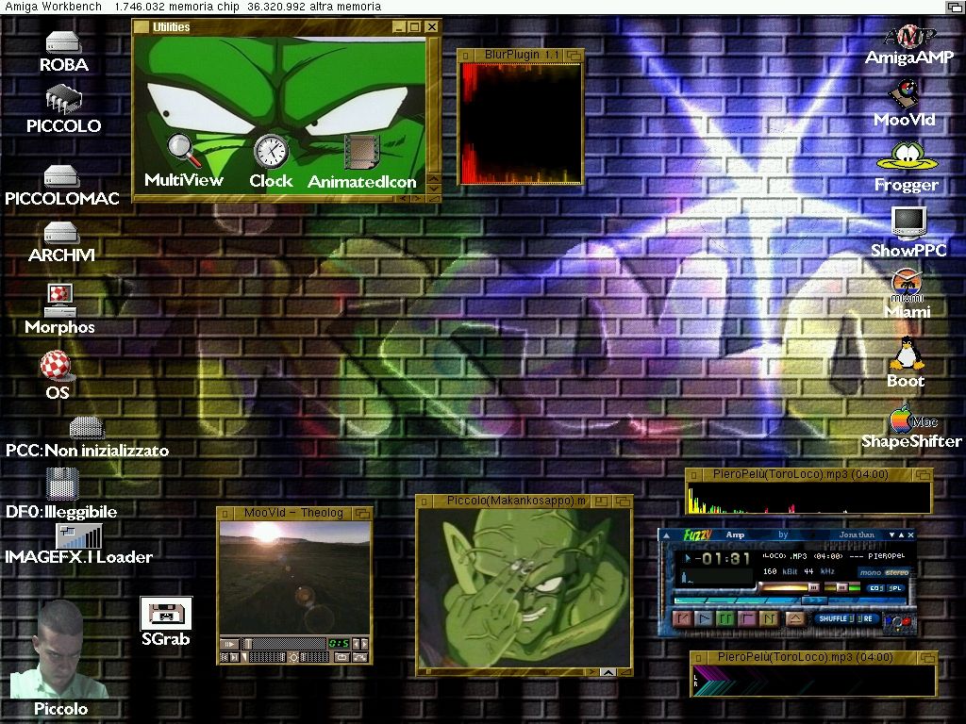Open the Morphos computer icon
Viewport: 966px width, 724px height.
[59, 309]
